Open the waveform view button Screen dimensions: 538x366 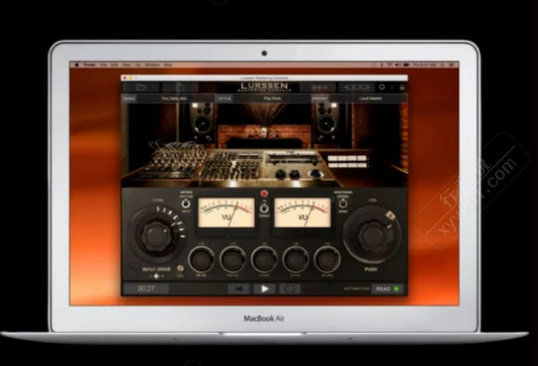click(x=318, y=87)
